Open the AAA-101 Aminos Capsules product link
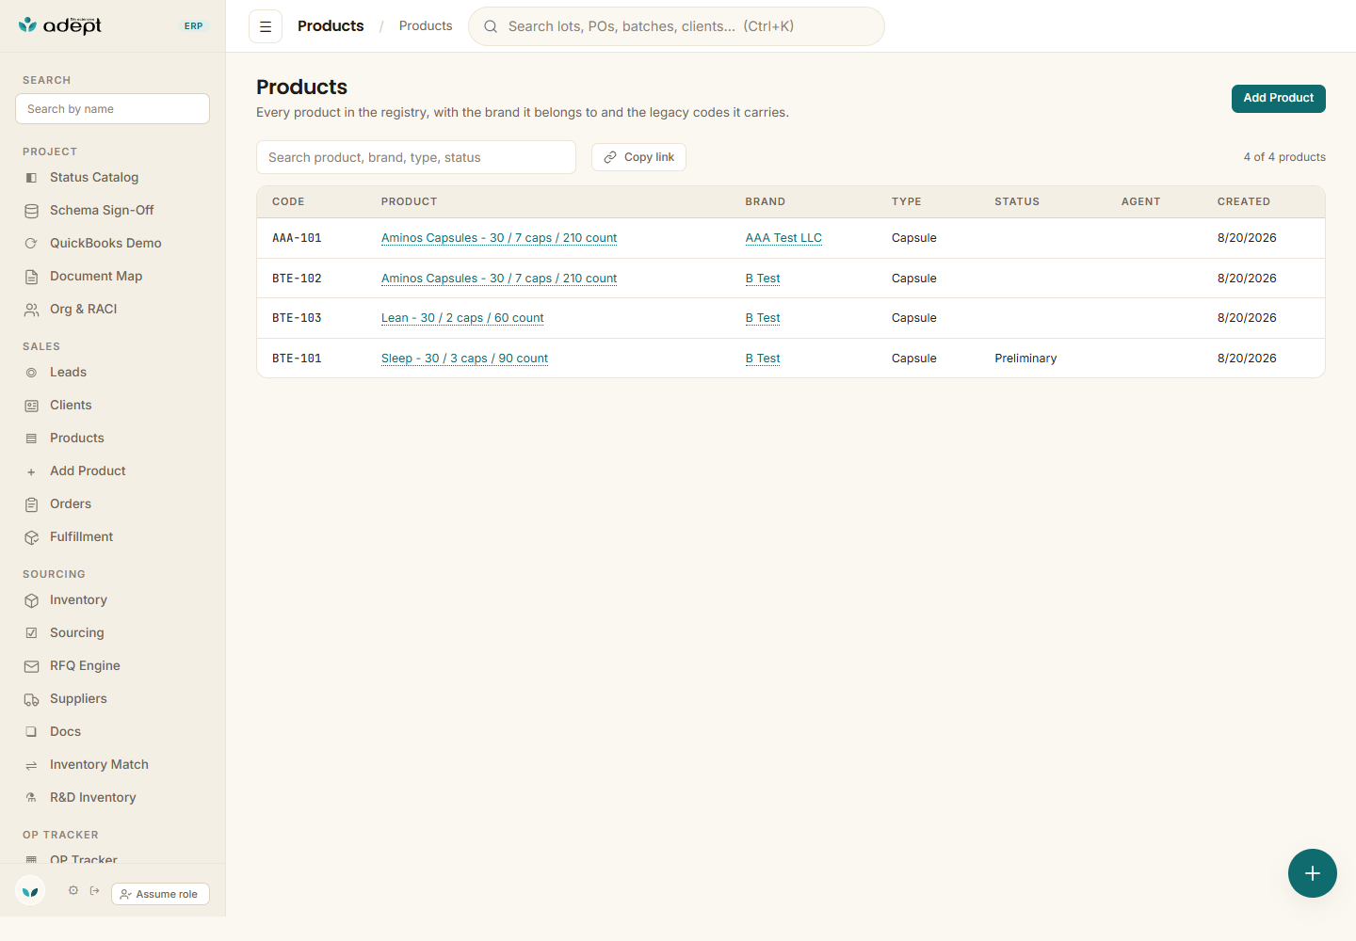 (x=499, y=238)
